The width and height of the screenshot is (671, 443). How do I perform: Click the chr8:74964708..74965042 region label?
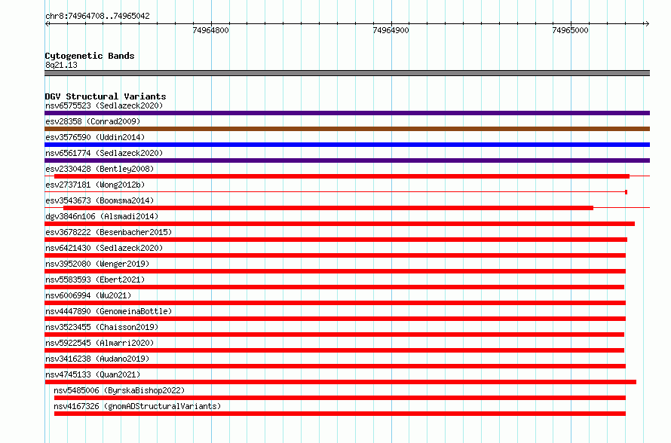pyautogui.click(x=97, y=16)
